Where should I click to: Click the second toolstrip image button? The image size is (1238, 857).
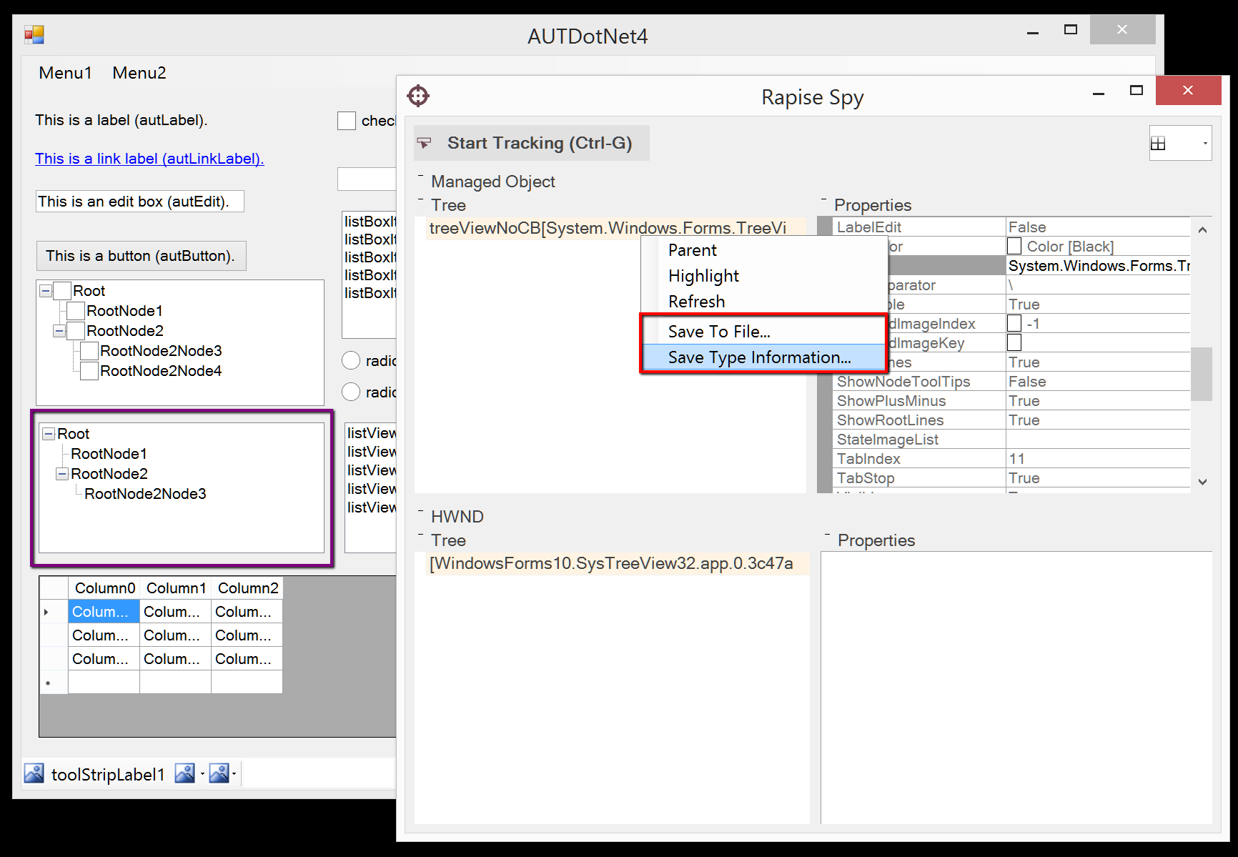click(184, 773)
